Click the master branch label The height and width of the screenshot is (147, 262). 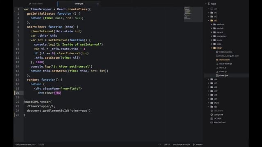tap(199, 145)
